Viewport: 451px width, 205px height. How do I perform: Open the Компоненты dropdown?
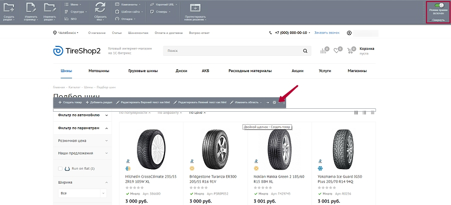click(128, 4)
